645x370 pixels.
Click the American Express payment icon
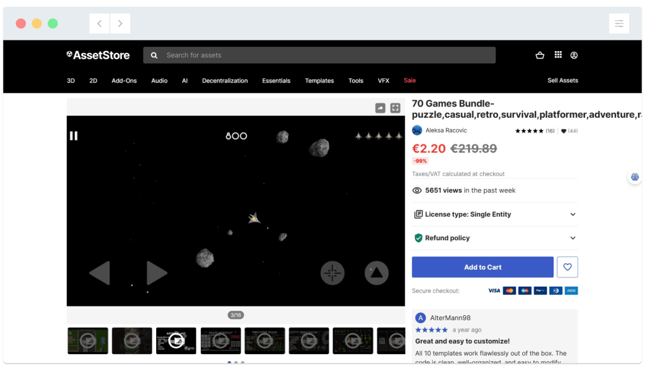(571, 291)
